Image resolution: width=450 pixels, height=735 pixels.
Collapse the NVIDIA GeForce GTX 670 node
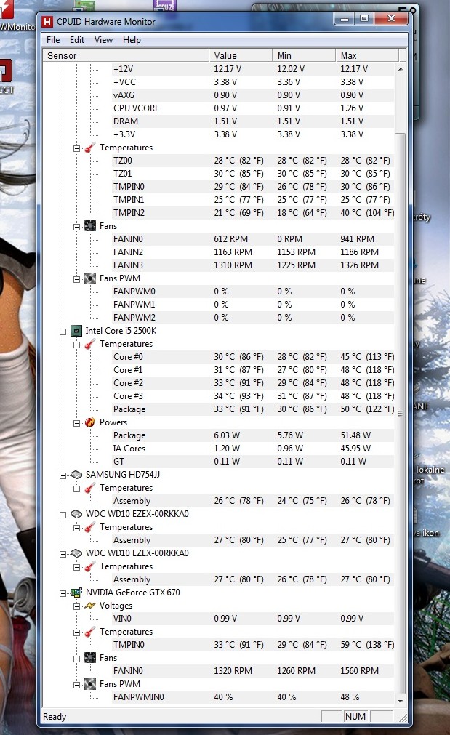pyautogui.click(x=63, y=593)
